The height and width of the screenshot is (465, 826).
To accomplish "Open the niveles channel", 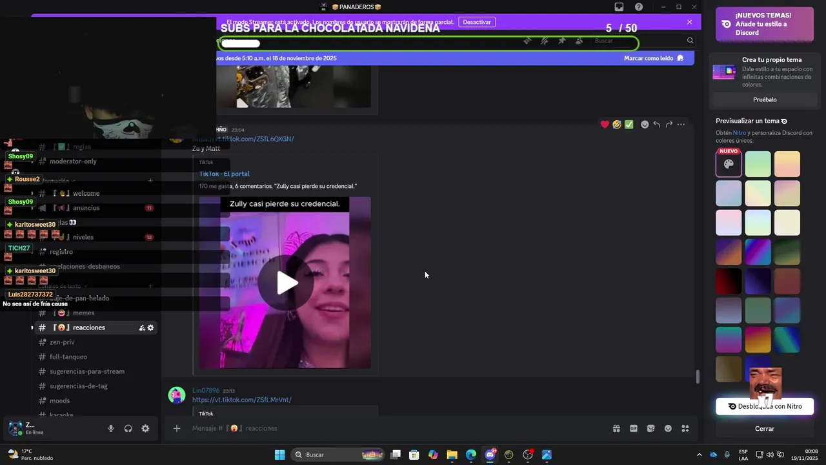I will coord(83,237).
